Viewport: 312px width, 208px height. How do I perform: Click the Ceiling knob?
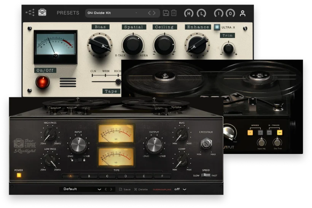click(x=164, y=44)
